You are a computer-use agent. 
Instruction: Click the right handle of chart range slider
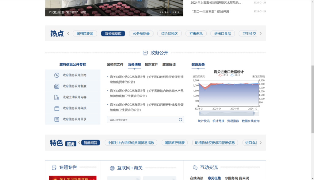254,113
